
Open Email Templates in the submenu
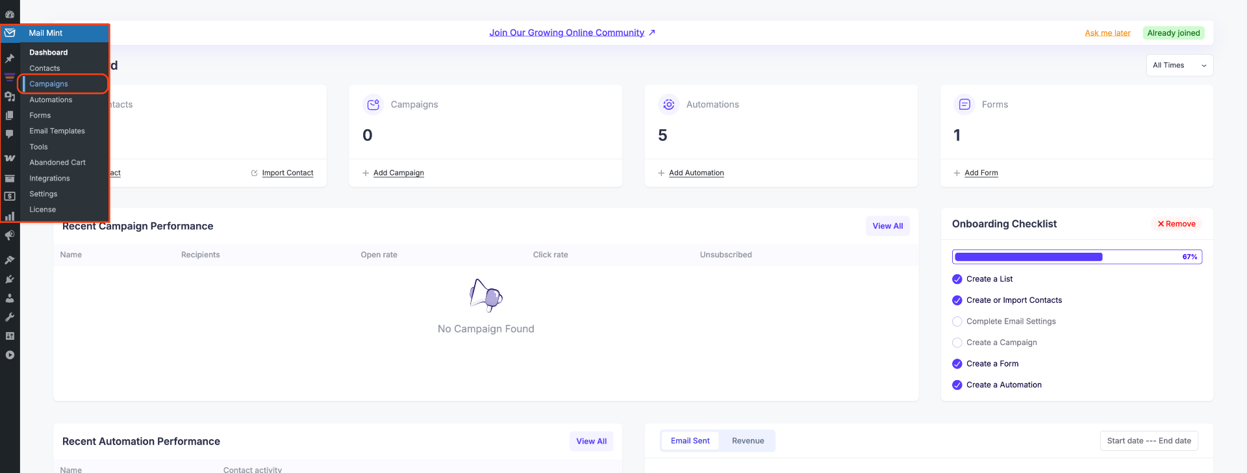[x=57, y=131]
